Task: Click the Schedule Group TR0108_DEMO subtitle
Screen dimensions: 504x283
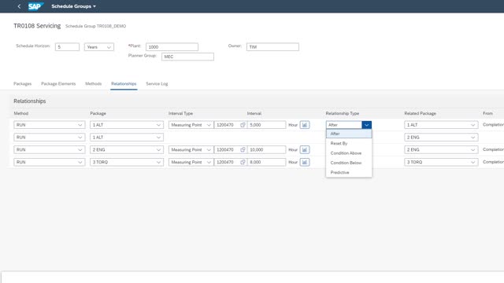Action: tap(96, 26)
